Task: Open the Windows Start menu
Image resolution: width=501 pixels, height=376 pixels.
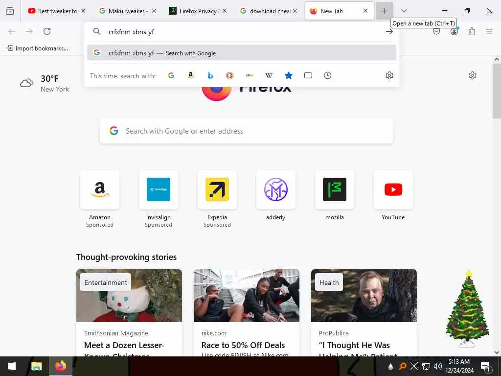Action: point(12,366)
